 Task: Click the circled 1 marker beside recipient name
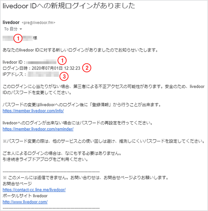[x=18, y=38]
